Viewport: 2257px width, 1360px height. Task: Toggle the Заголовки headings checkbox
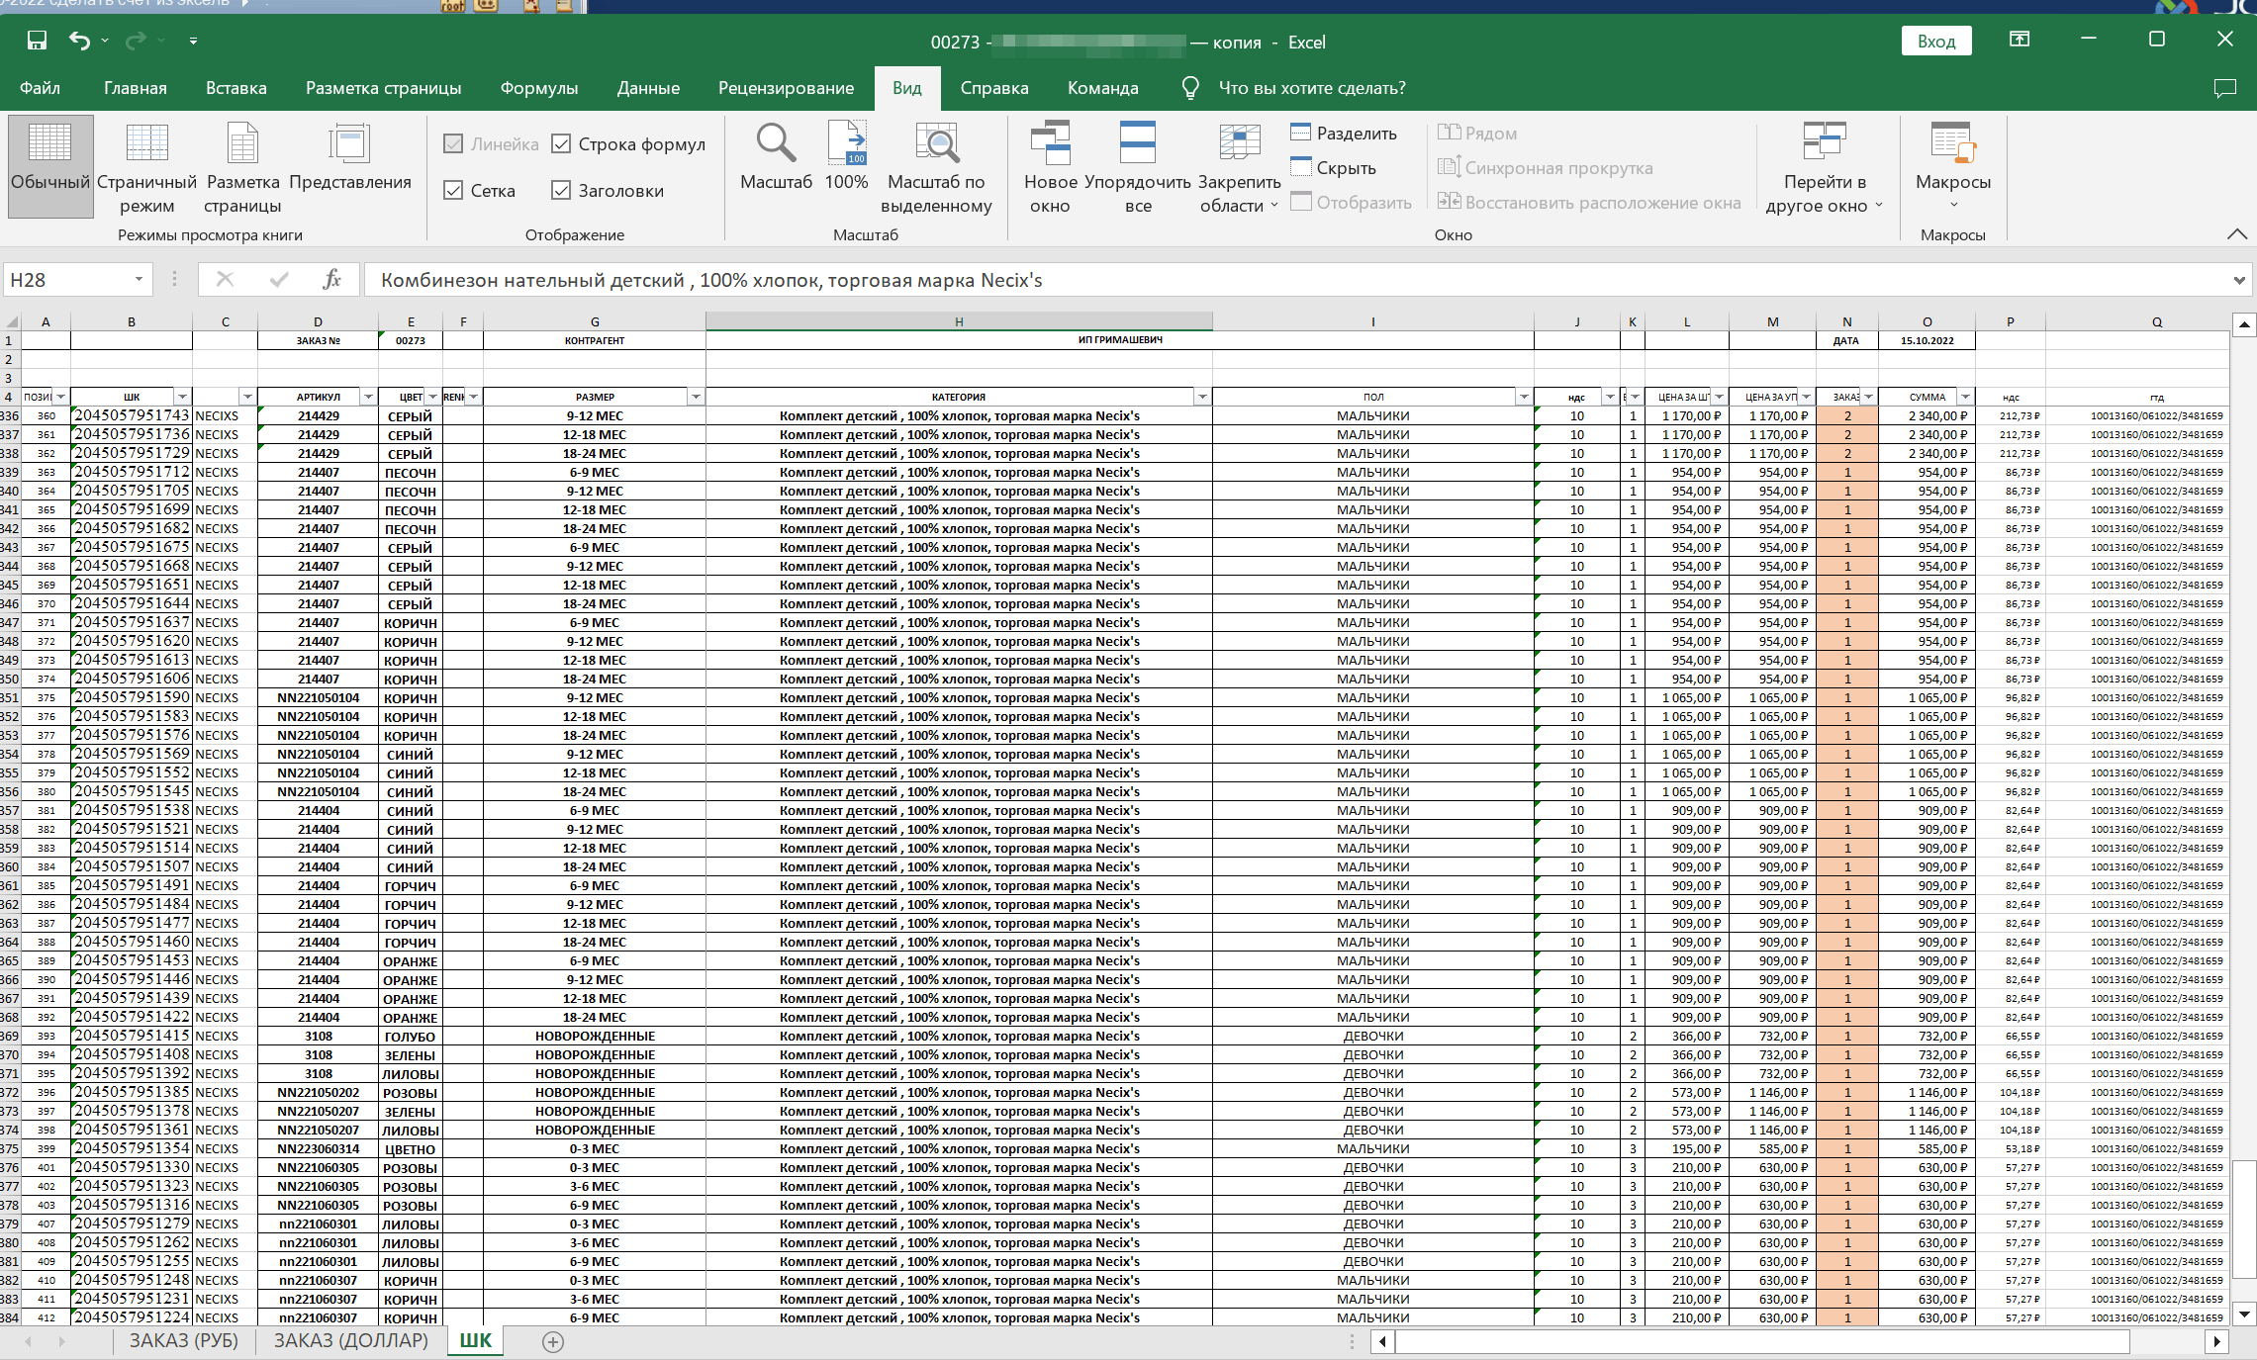[561, 191]
